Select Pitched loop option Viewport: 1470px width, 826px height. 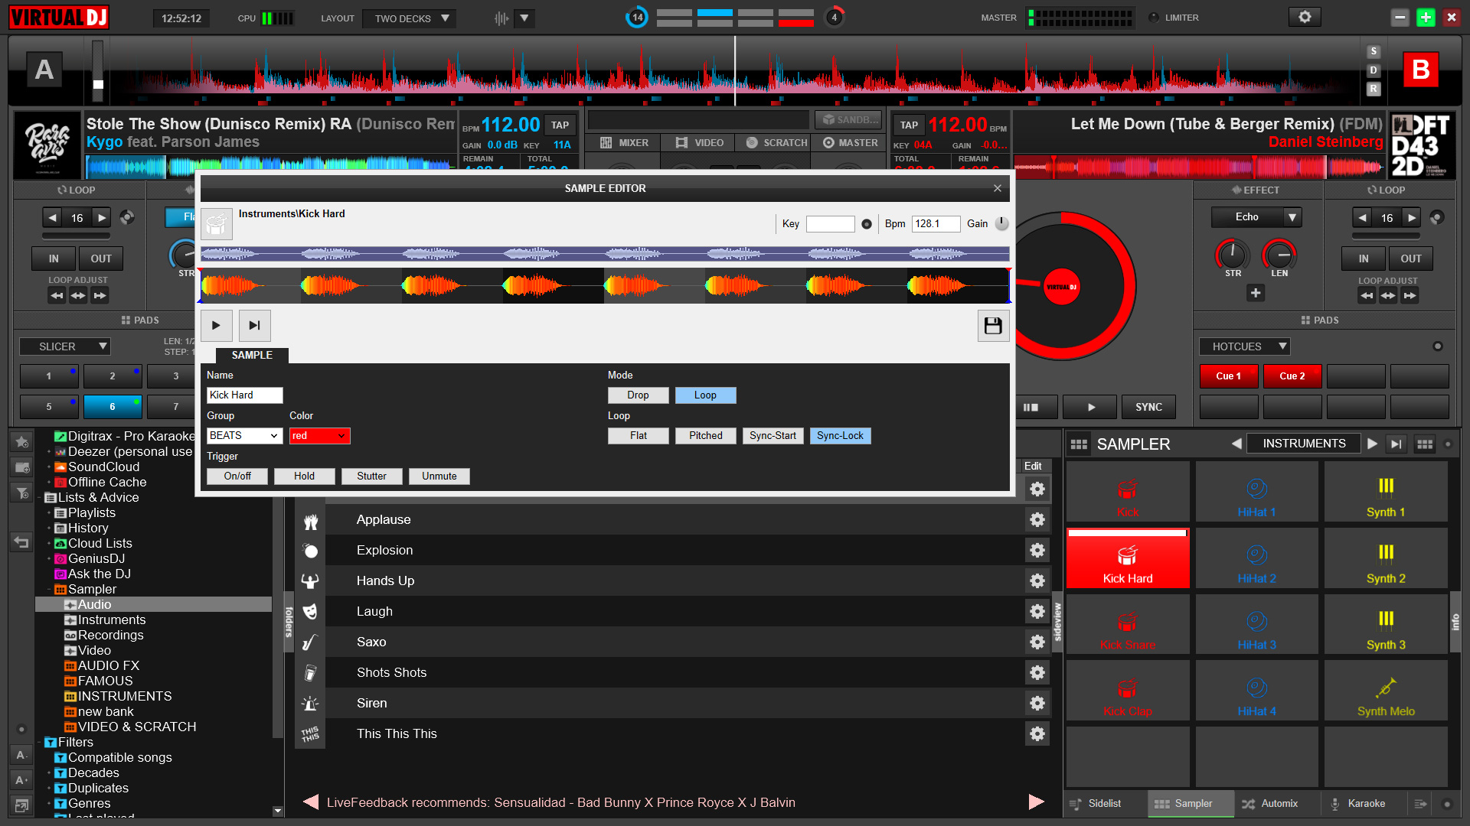point(705,436)
